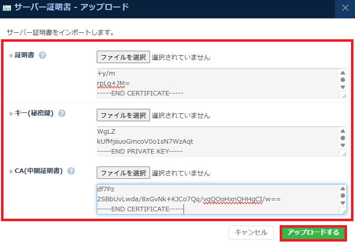The height and width of the screenshot is (249, 355).
Task: Close the サーバー証明書 upload dialog
Action: (x=345, y=7)
